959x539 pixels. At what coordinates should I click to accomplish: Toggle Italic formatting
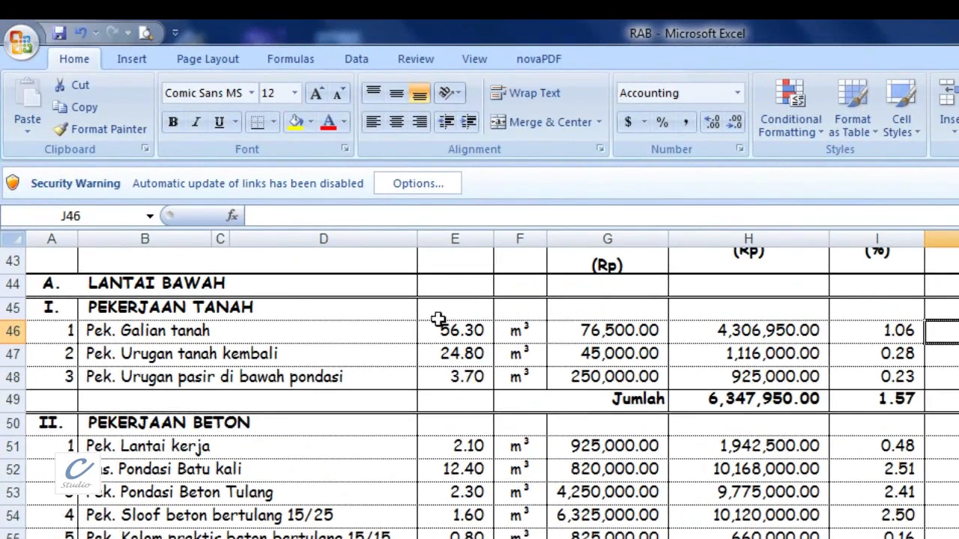[x=196, y=122]
